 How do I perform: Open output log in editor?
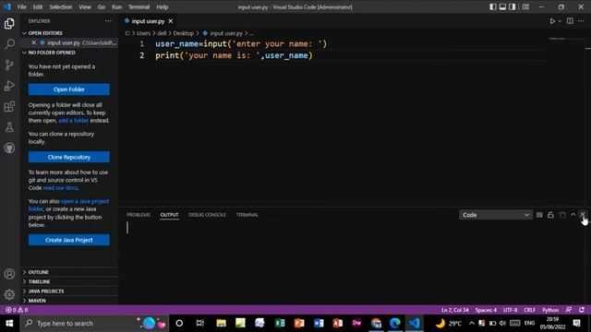(562, 215)
